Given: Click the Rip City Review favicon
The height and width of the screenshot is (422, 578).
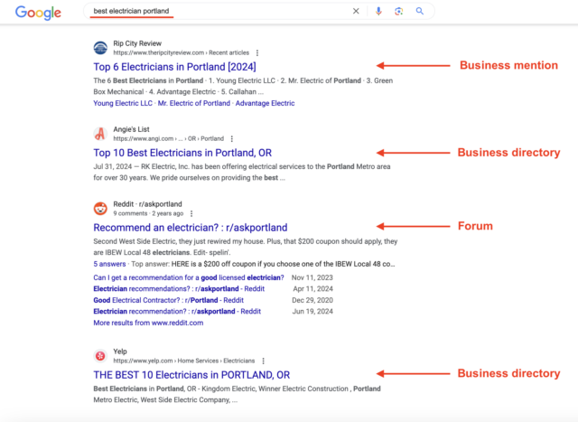Looking at the screenshot, I should 100,48.
